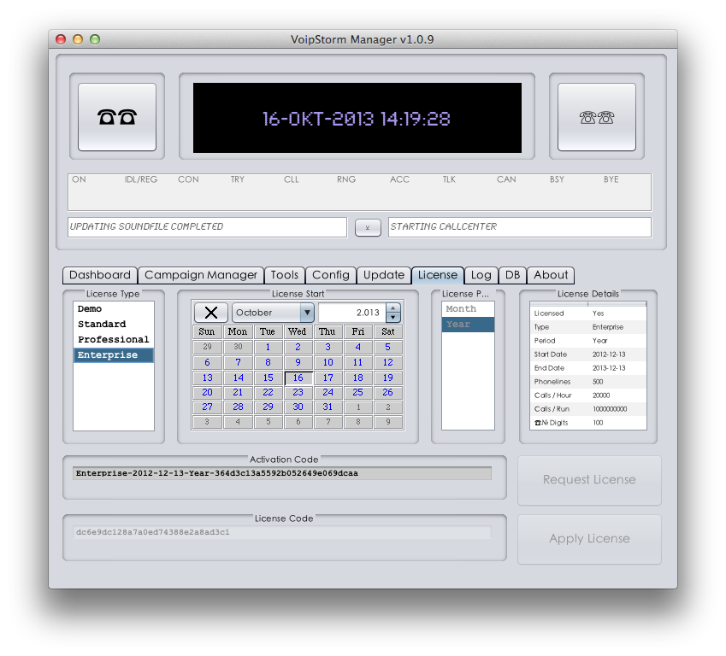Increment the year using the stepper up arrow
The height and width of the screenshot is (656, 726).
[x=393, y=307]
